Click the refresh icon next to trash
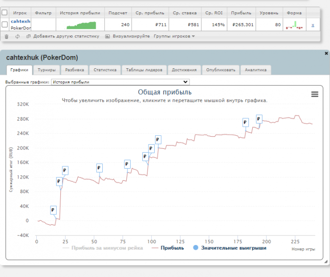330x277 pixels. (x=17, y=36)
